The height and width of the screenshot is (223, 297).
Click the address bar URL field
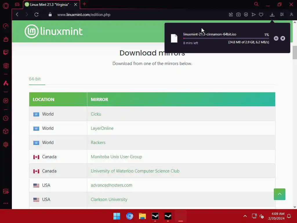[x=84, y=15]
